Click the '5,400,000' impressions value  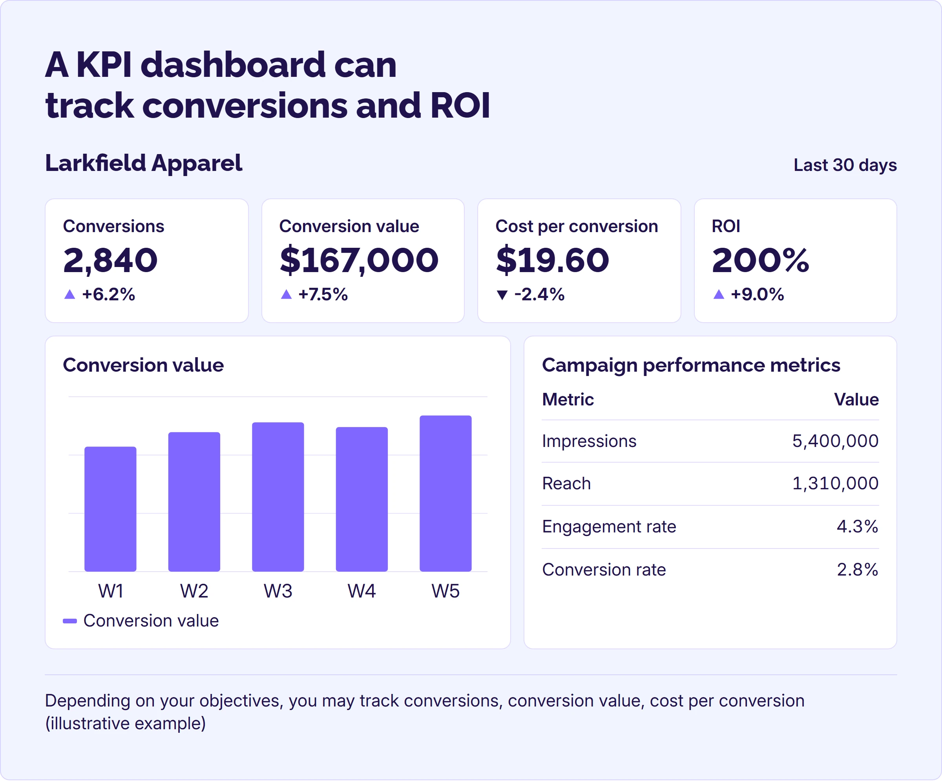point(835,441)
